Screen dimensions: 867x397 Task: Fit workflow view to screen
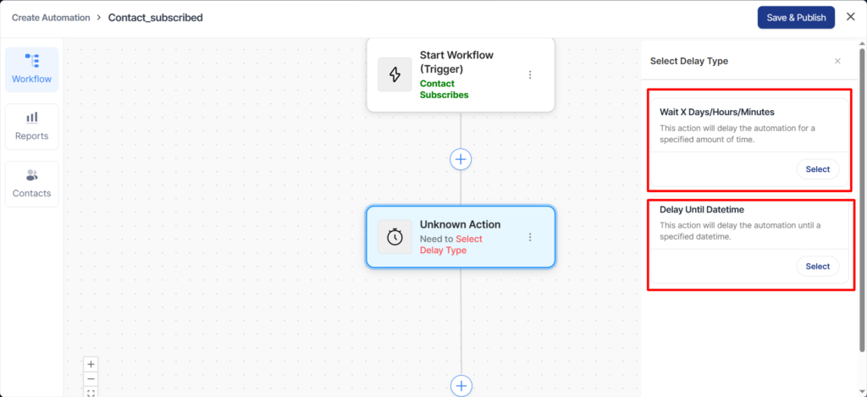coord(91,392)
